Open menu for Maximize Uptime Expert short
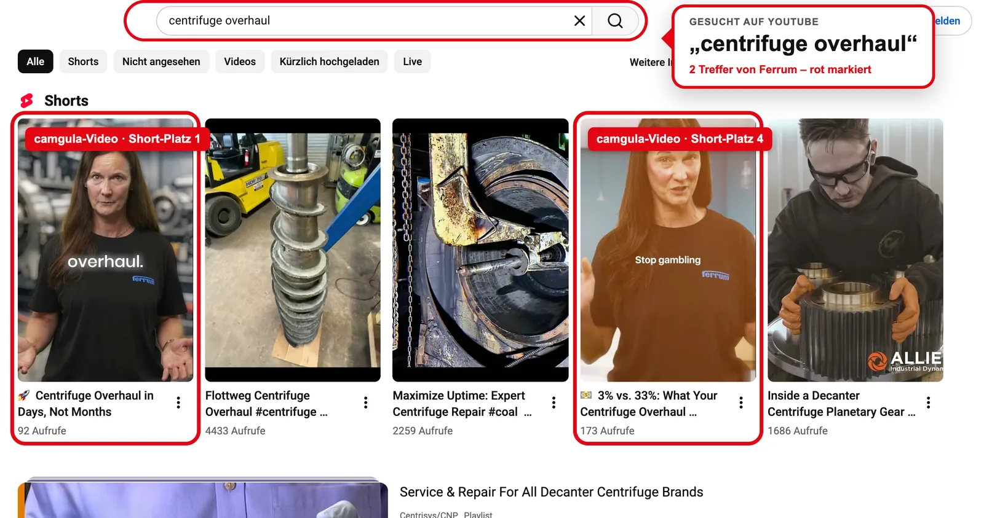 tap(553, 402)
